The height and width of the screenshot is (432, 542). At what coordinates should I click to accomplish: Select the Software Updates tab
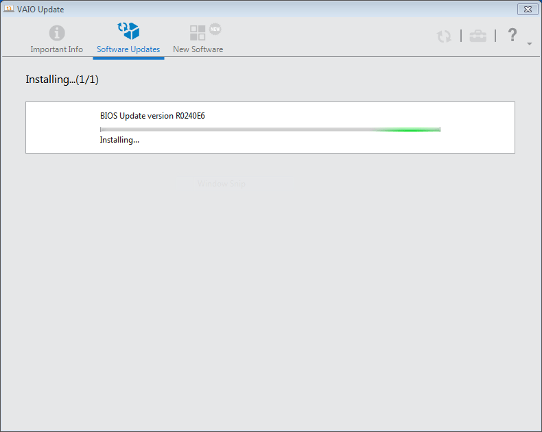128,39
